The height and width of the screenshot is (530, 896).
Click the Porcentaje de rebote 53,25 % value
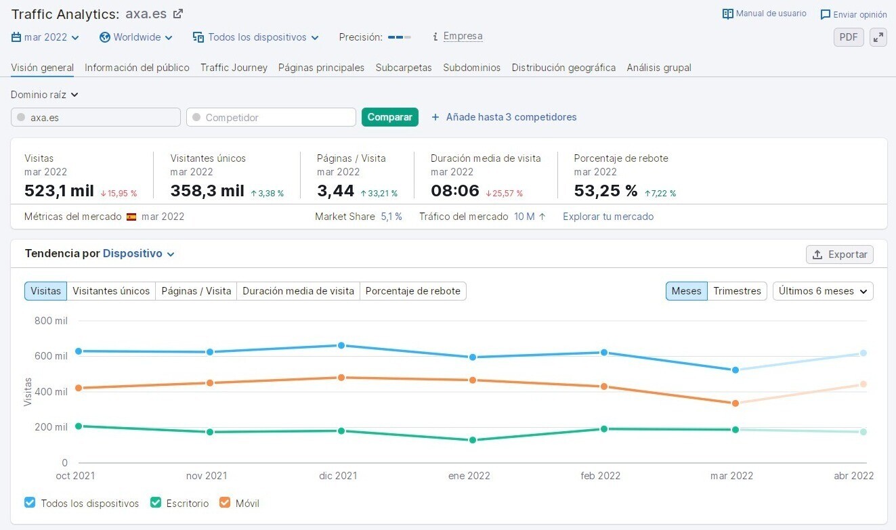click(605, 191)
